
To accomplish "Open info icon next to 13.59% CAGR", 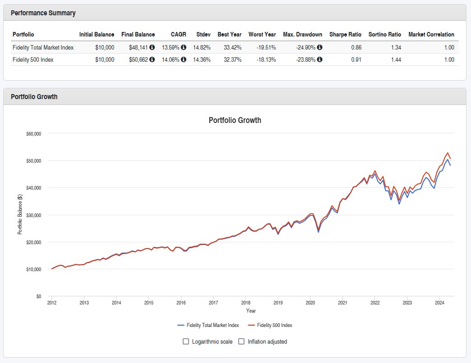I will (184, 47).
